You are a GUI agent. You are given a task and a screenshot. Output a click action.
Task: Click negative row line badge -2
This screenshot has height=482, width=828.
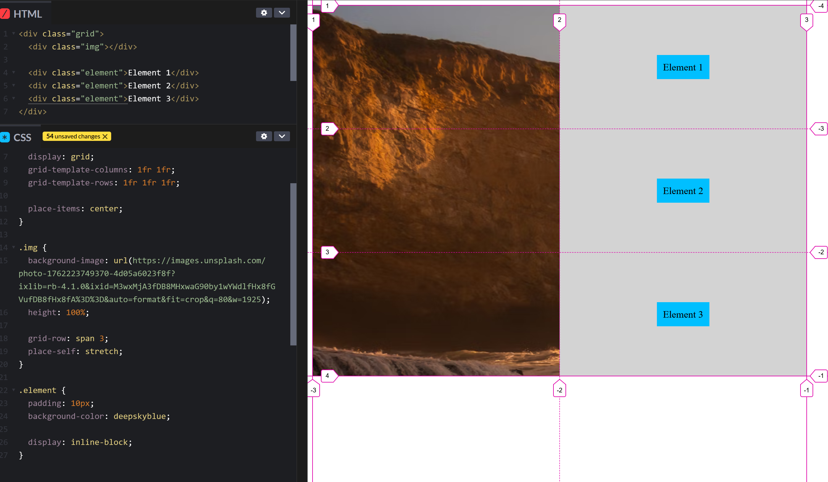coord(820,252)
